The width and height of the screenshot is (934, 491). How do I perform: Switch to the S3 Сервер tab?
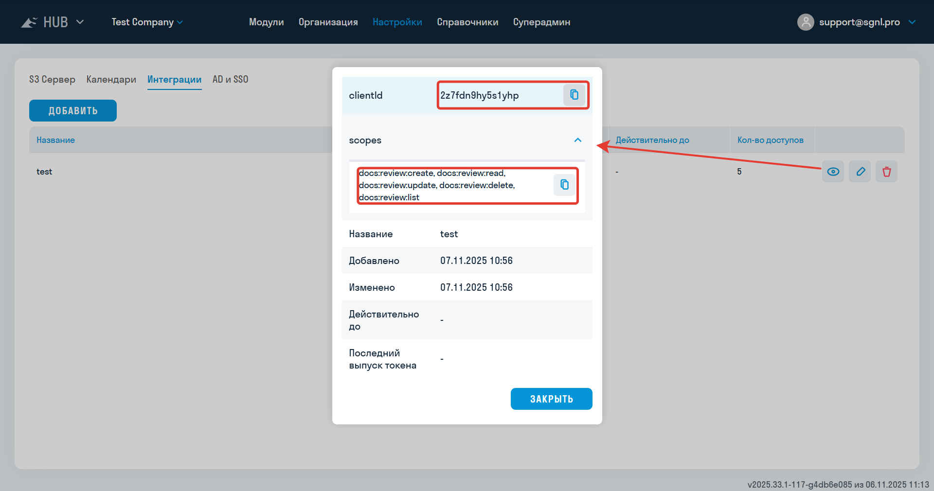point(52,79)
